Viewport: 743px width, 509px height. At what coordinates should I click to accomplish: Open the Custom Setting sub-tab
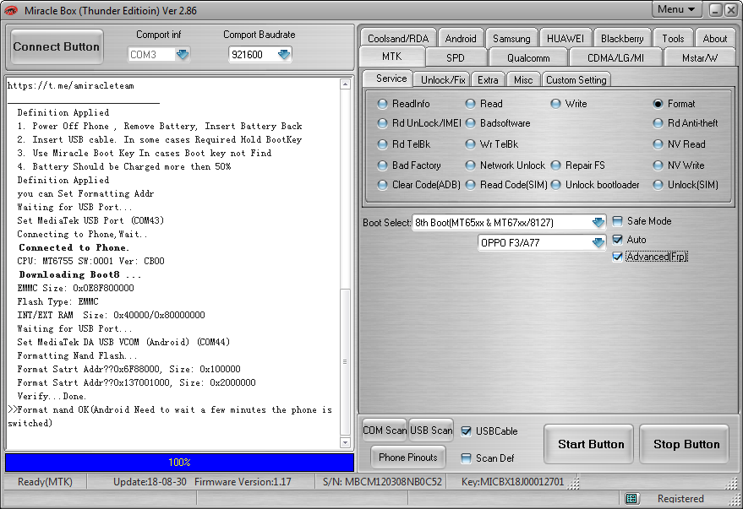click(576, 80)
